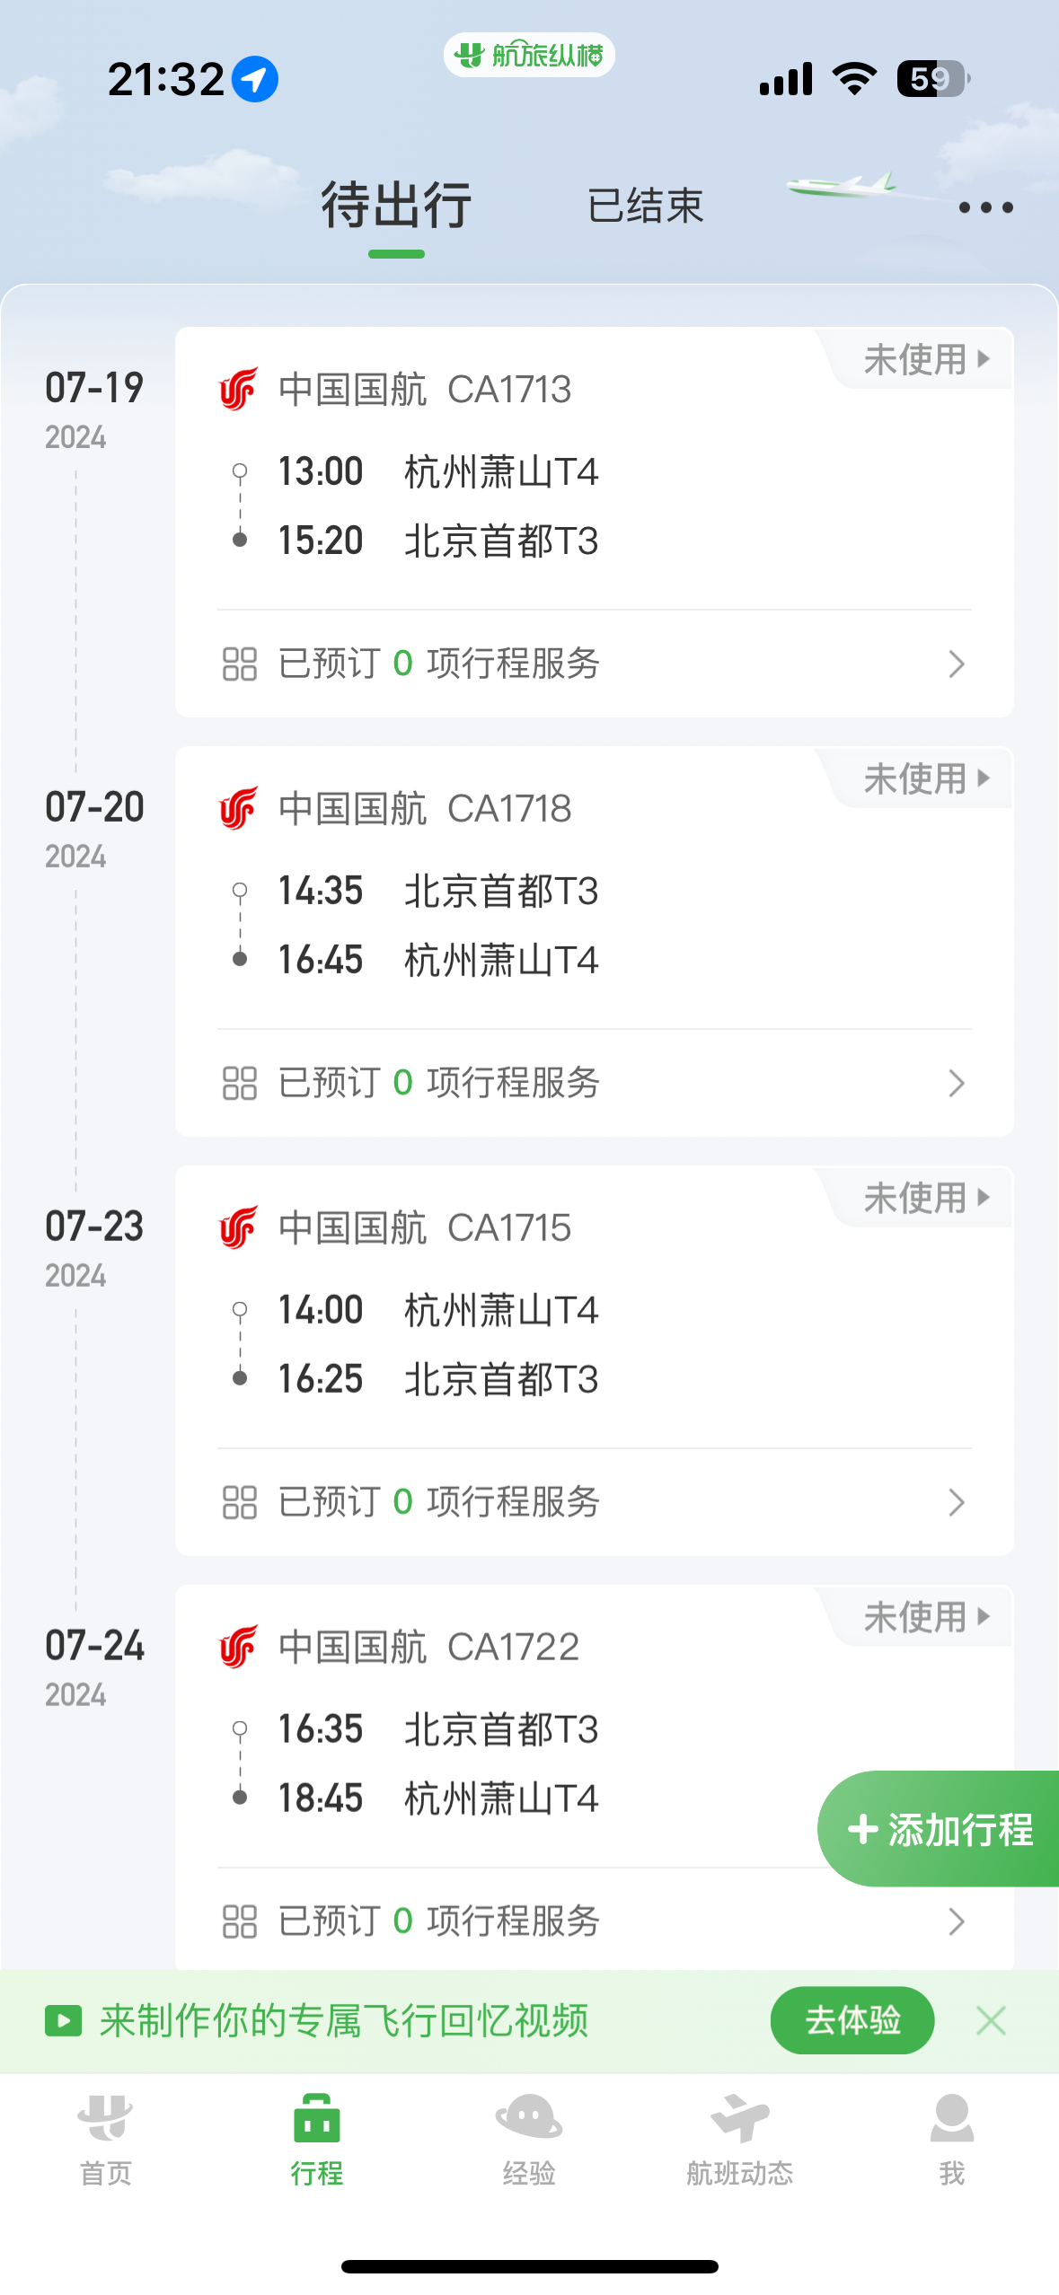
Task: Open 航班动态 flight status icon
Action: (x=740, y=2117)
